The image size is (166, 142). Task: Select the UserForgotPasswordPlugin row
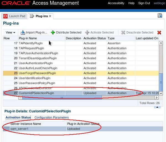click(81, 73)
